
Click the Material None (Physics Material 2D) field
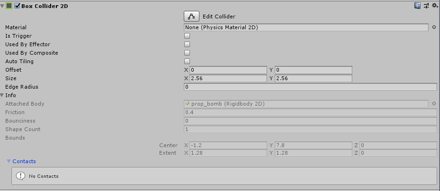coord(306,27)
